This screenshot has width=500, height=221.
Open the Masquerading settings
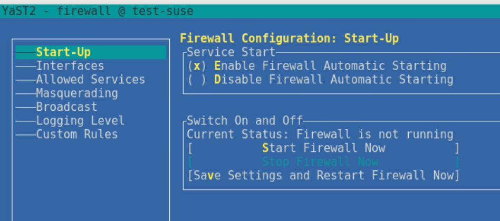click(x=77, y=93)
